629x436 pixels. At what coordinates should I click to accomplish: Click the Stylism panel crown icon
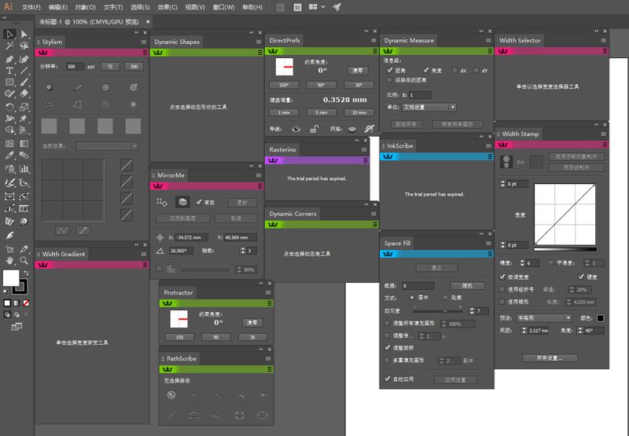point(43,53)
